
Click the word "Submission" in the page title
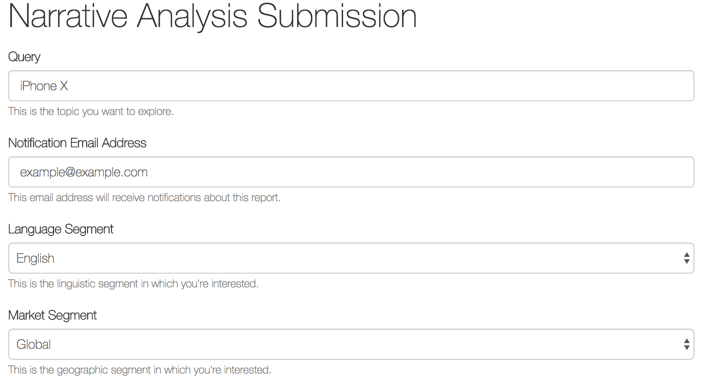click(337, 16)
